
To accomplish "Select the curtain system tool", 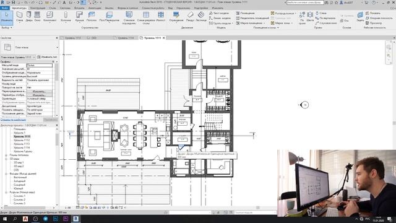I will click(129, 18).
